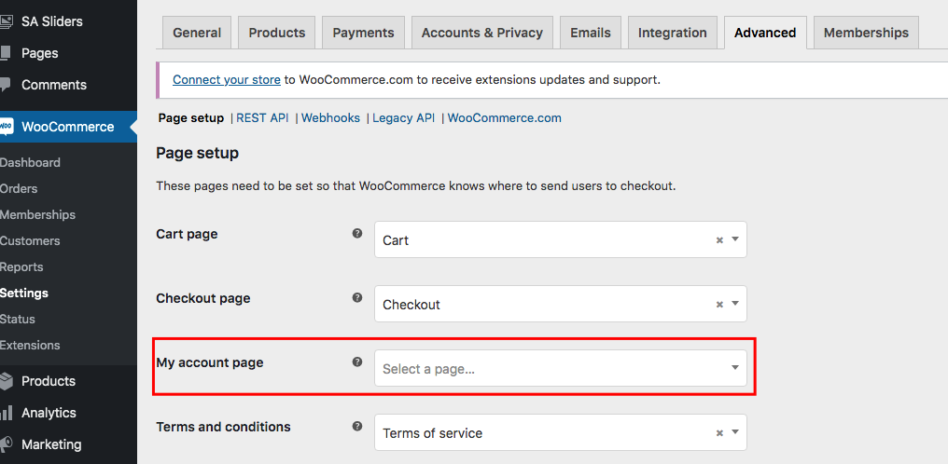Click the help icon beside My account page

click(x=357, y=362)
